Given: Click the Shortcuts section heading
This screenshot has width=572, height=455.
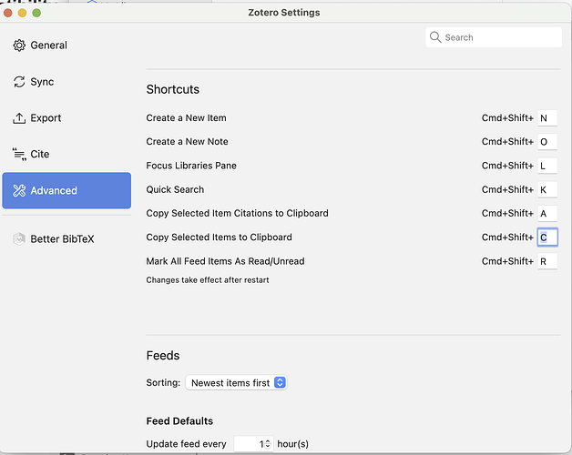Looking at the screenshot, I should click(x=173, y=89).
